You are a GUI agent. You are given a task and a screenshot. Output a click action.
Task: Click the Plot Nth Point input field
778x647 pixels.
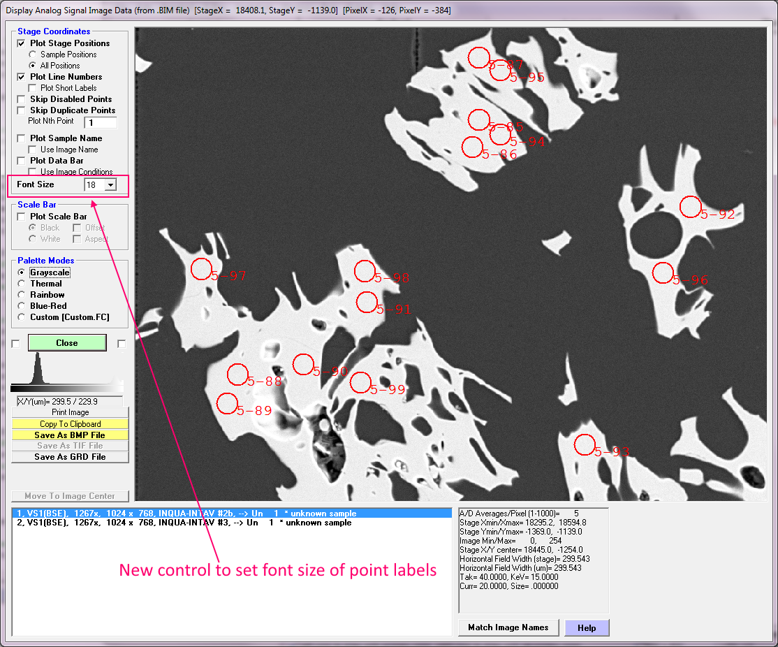point(101,122)
